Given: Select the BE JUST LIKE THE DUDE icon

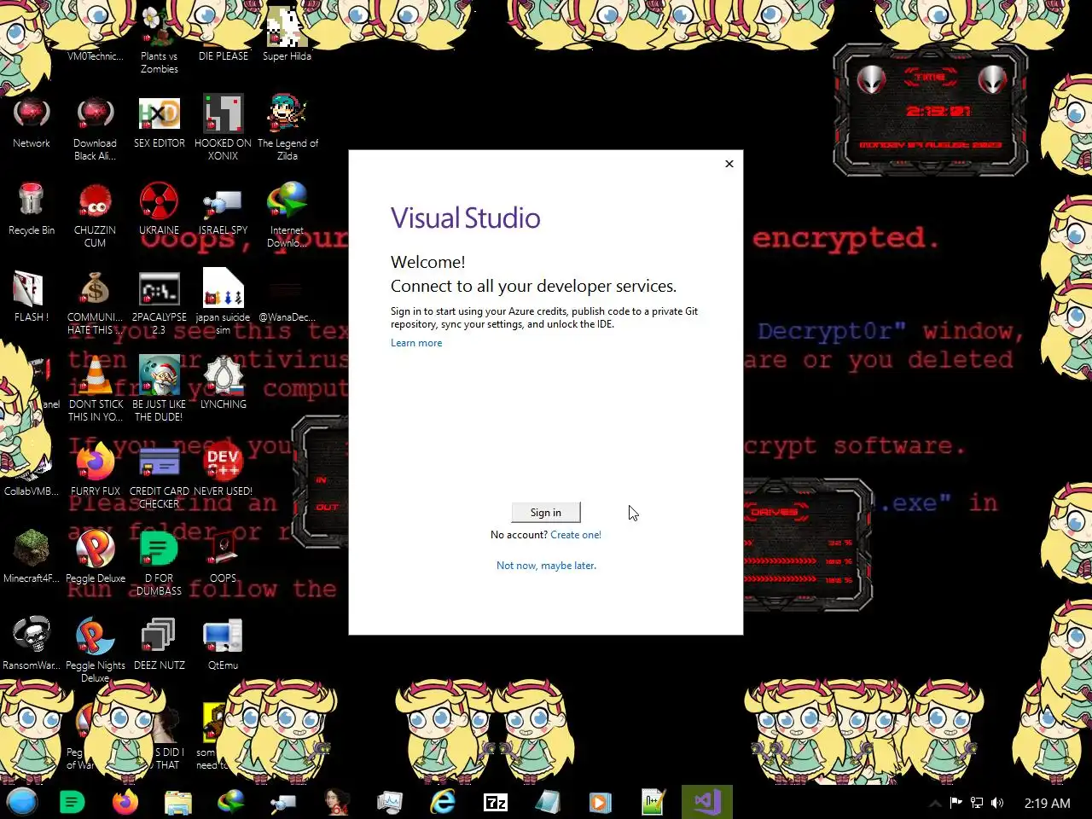Looking at the screenshot, I should click(x=160, y=389).
